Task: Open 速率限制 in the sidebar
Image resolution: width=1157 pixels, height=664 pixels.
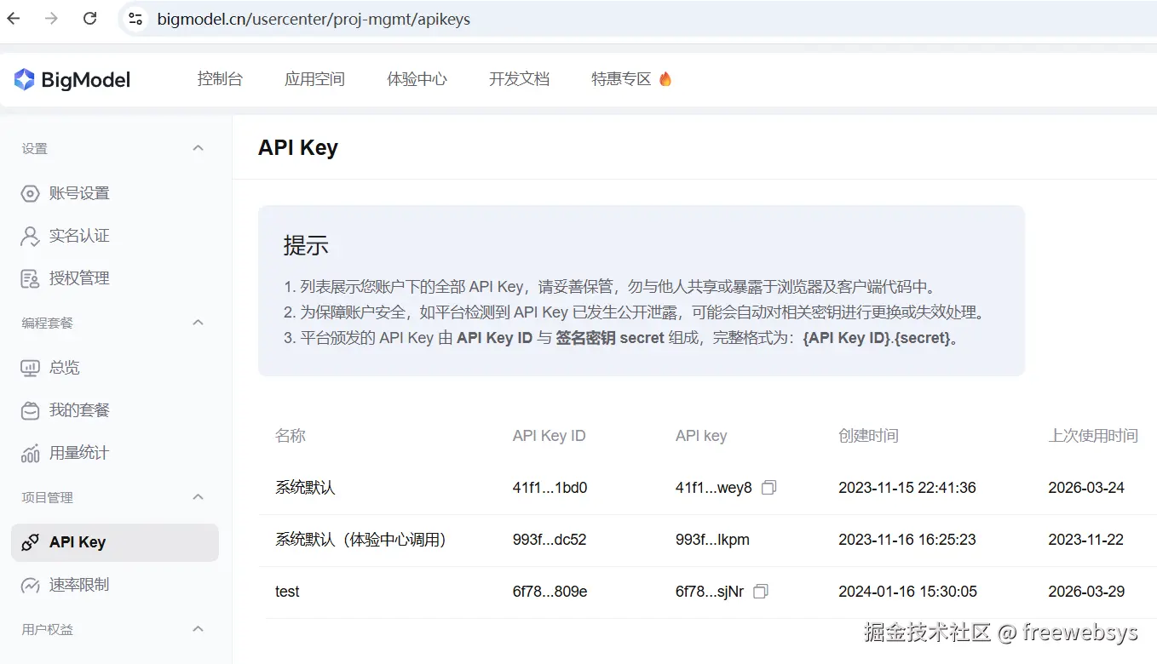Action: point(78,585)
